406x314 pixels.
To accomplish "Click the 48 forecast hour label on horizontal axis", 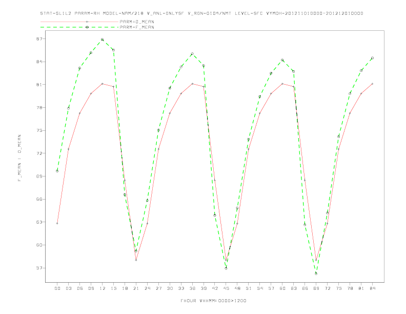I will click(x=237, y=288).
